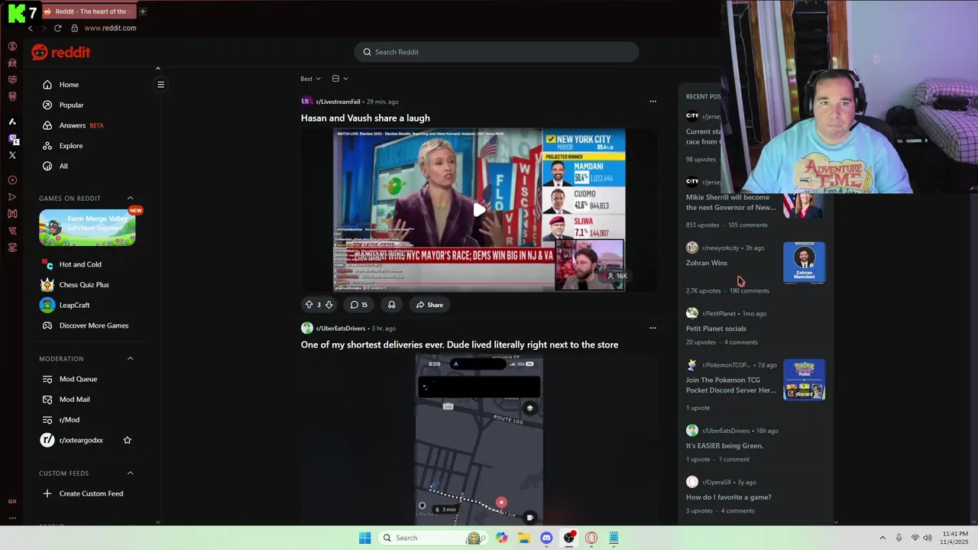Give an award to the Hasan post
This screenshot has height=550, width=978.
[391, 305]
